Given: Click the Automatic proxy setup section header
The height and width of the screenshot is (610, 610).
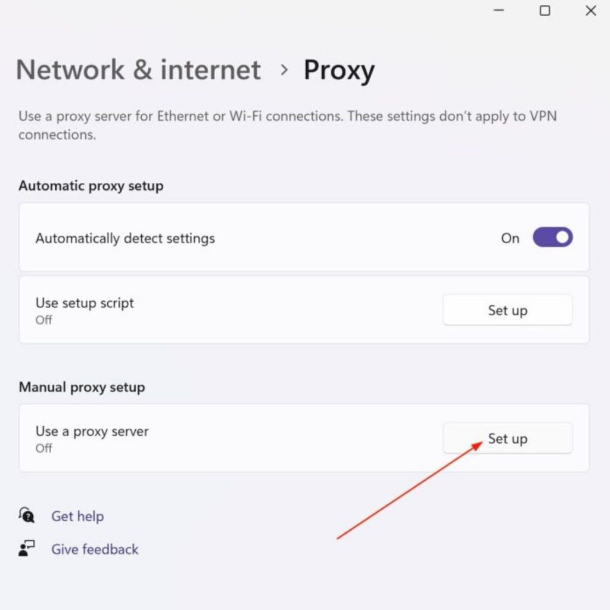Looking at the screenshot, I should pyautogui.click(x=91, y=185).
